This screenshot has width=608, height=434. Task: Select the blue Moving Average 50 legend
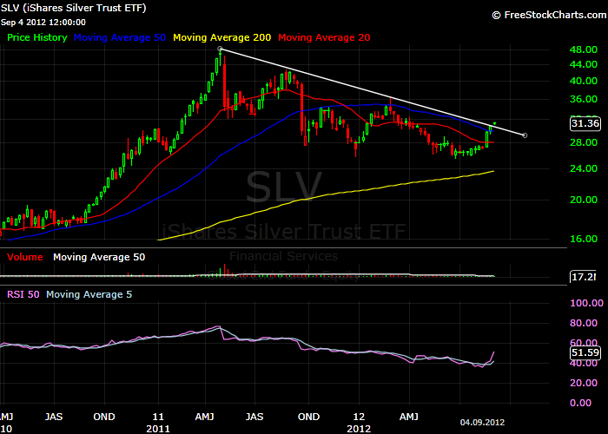click(120, 37)
